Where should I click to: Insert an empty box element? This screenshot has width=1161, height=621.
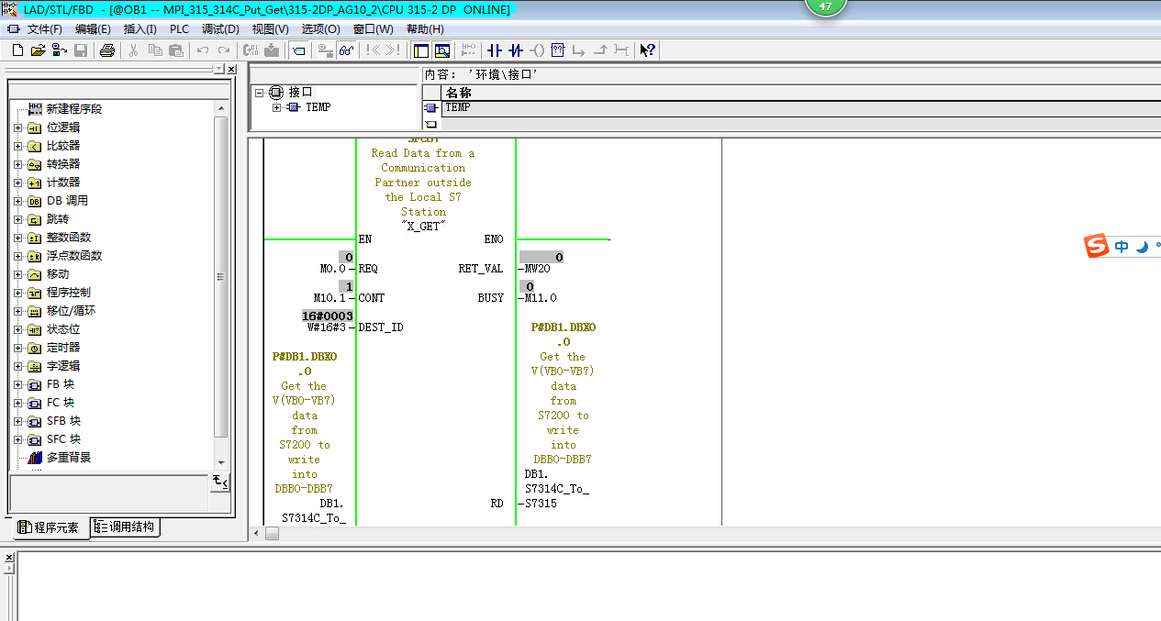pyautogui.click(x=557, y=50)
